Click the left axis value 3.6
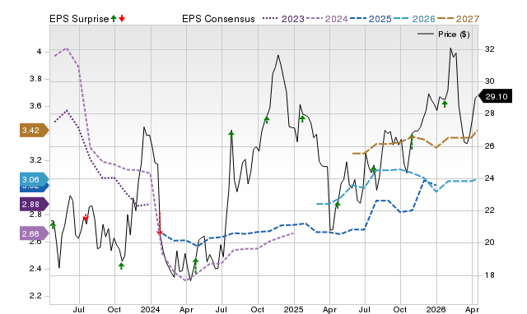The height and width of the screenshot is (314, 527). (x=36, y=106)
